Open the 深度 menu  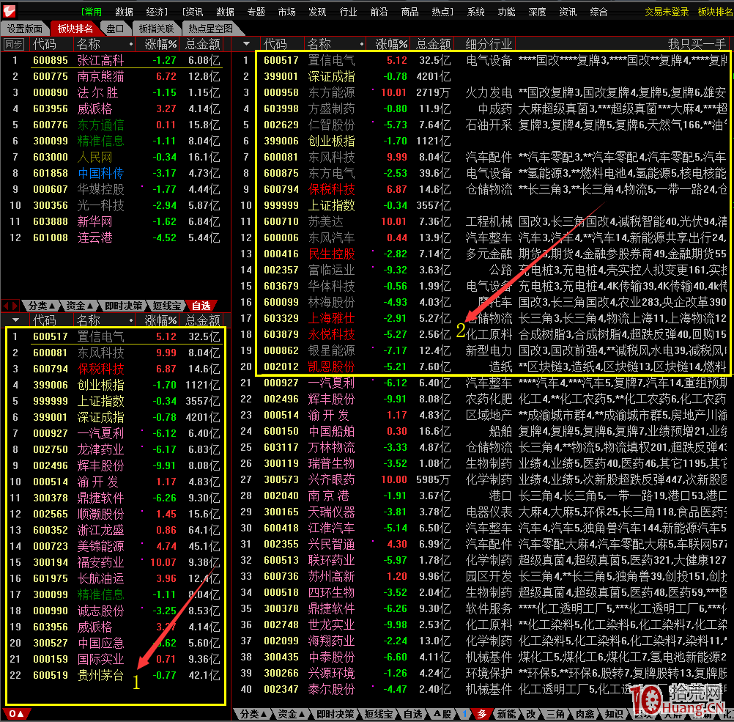pos(538,12)
